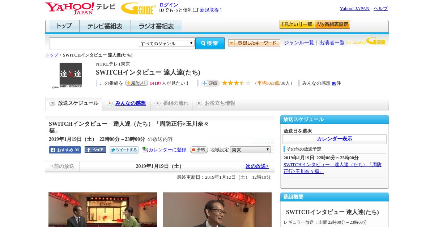The image size is (434, 227).
Task: Click the Syndicated G-GUIDE logo
Action: 366,41
